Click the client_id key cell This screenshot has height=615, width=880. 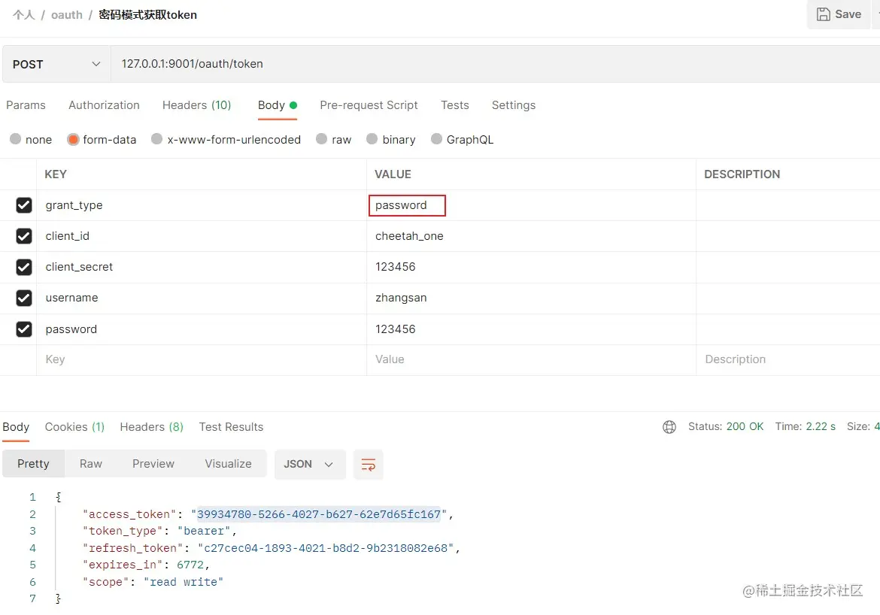202,236
